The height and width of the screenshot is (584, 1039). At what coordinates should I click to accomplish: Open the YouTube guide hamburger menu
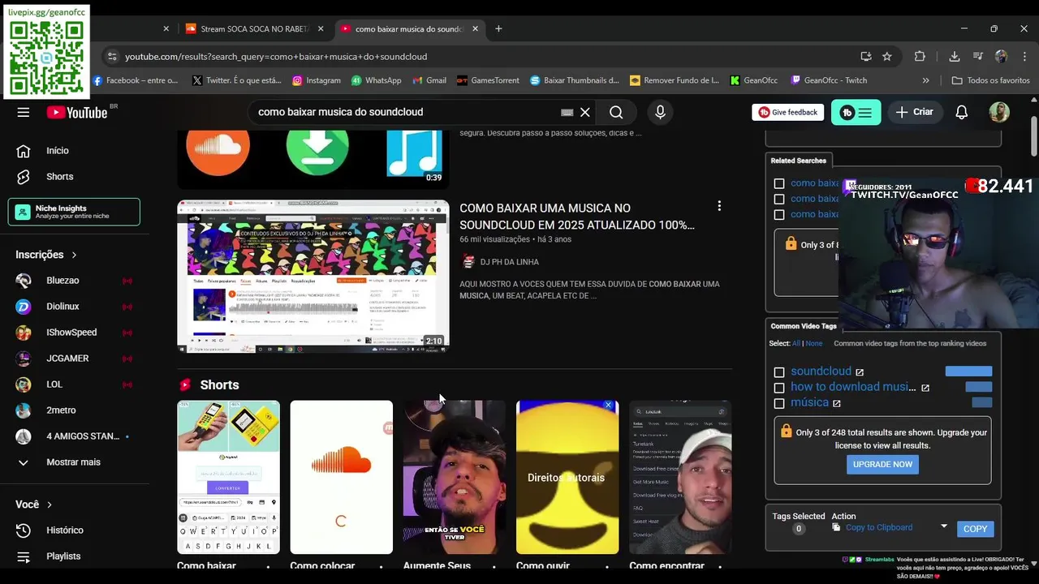tap(23, 112)
